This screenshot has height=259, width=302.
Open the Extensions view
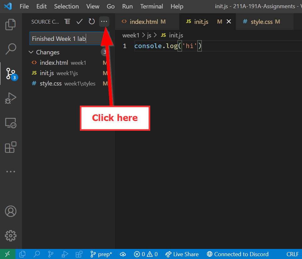coord(11,147)
